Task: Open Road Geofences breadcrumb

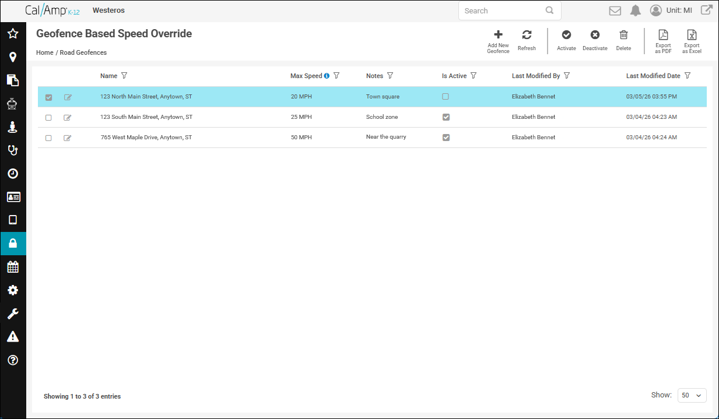Action: [x=83, y=52]
